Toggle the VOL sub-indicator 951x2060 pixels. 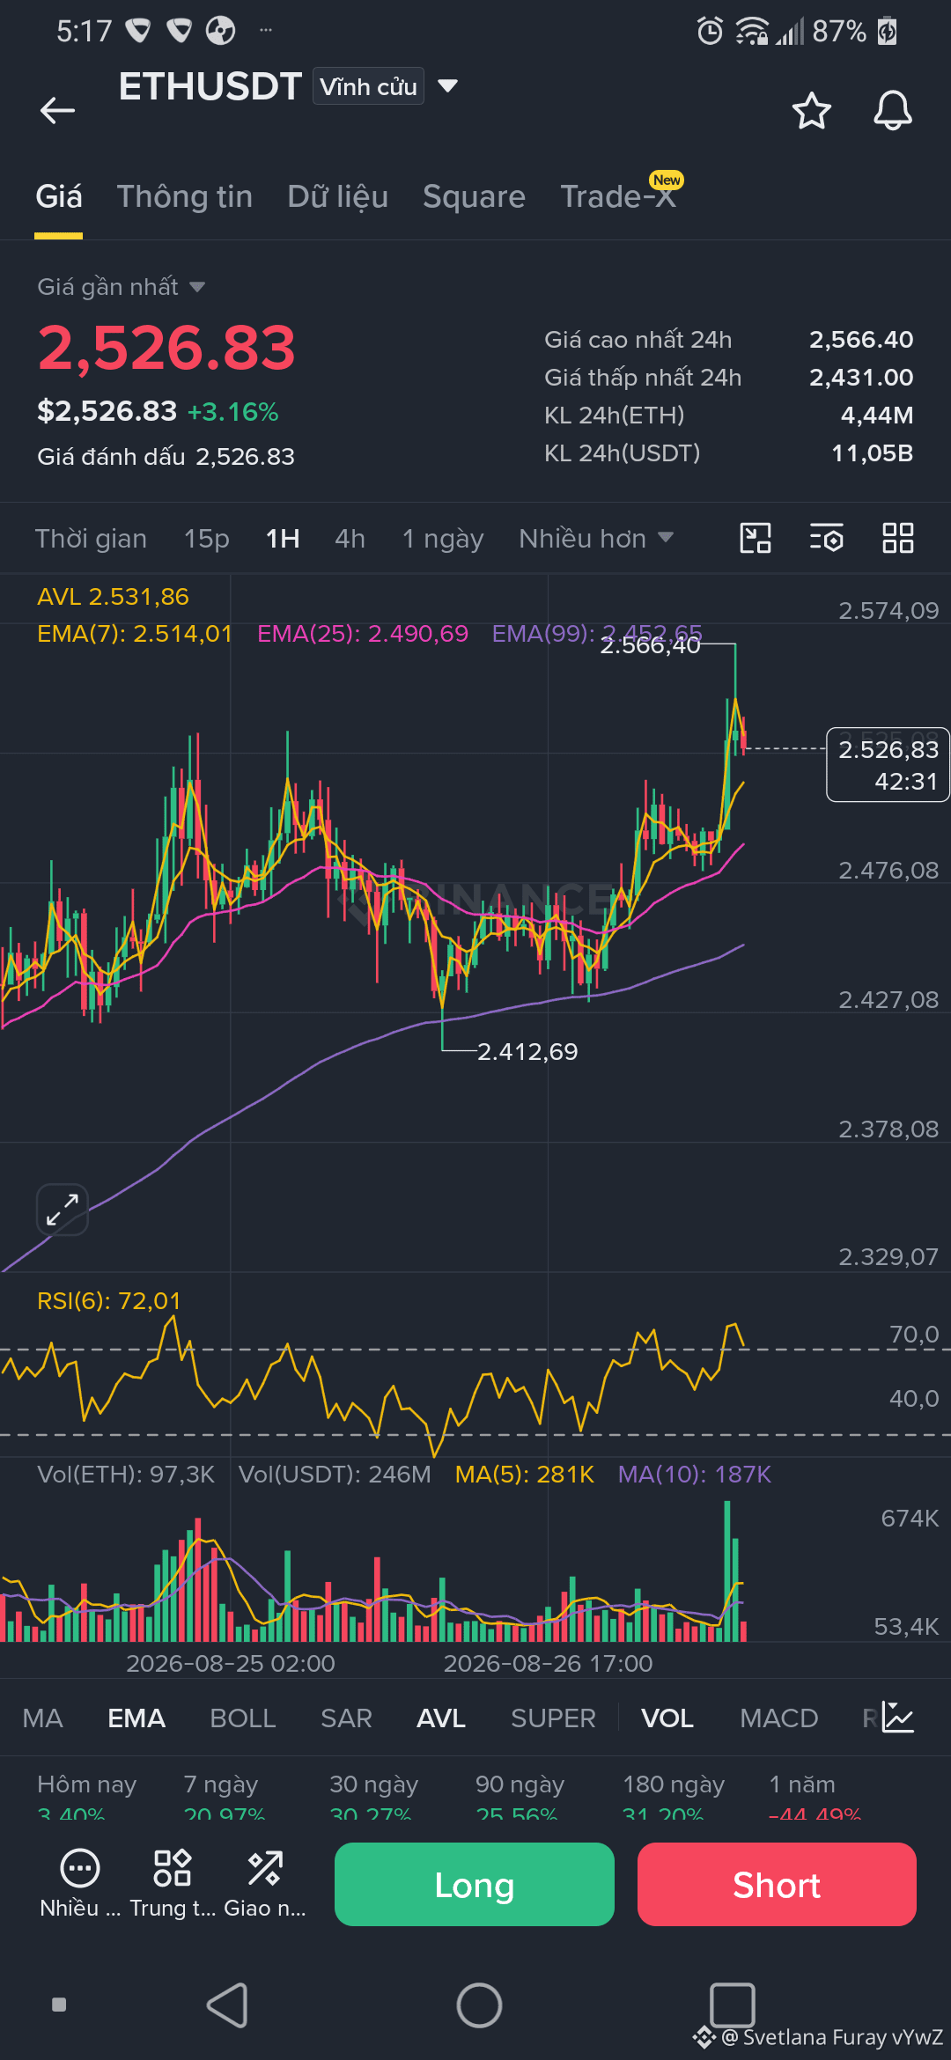coord(667,1718)
